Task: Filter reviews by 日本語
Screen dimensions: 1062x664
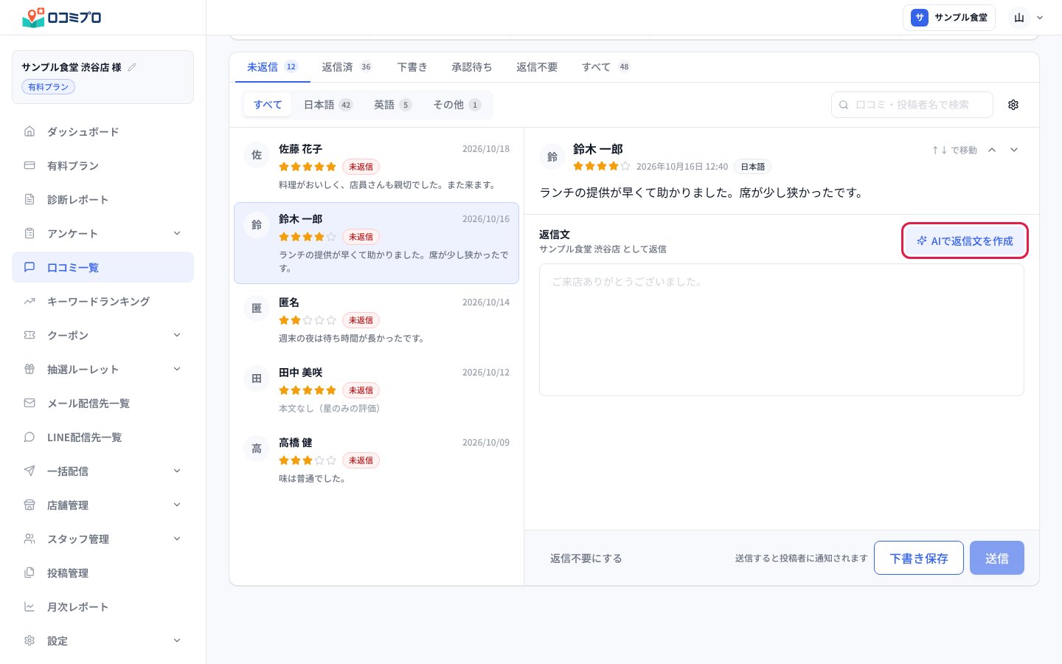Action: point(328,105)
